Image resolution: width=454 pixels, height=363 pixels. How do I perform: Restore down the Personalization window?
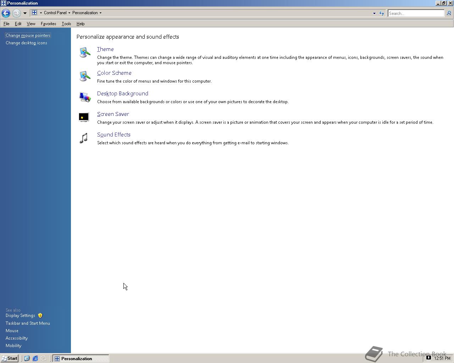tap(444, 3)
